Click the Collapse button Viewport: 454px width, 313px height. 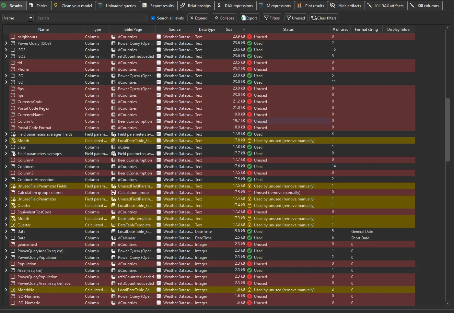click(x=224, y=18)
